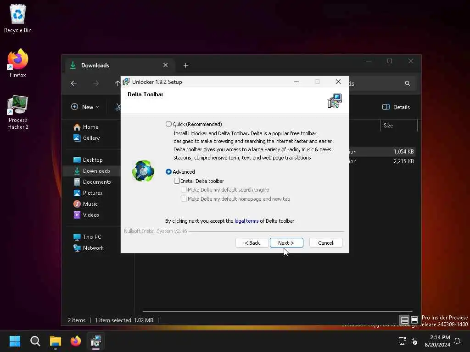
Task: Go Back in the Unlocker Setup wizard
Action: click(x=252, y=243)
